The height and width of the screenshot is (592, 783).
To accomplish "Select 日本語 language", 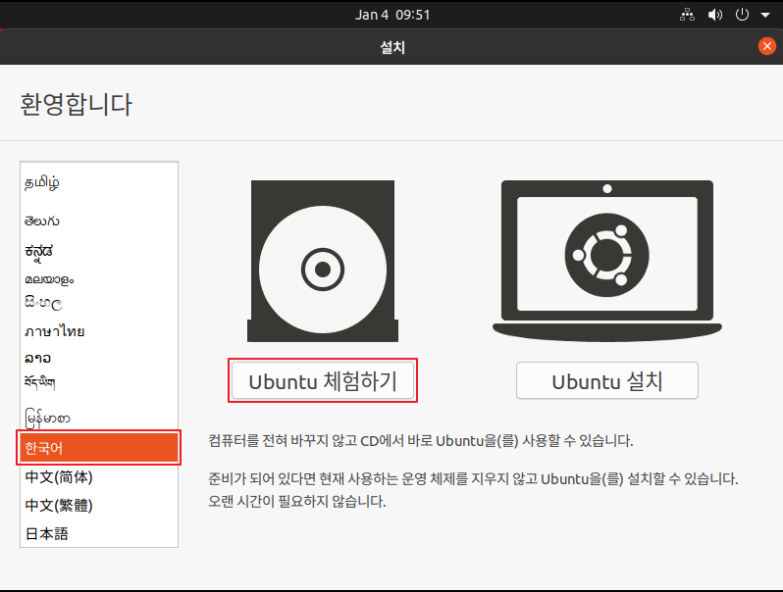I will [99, 533].
